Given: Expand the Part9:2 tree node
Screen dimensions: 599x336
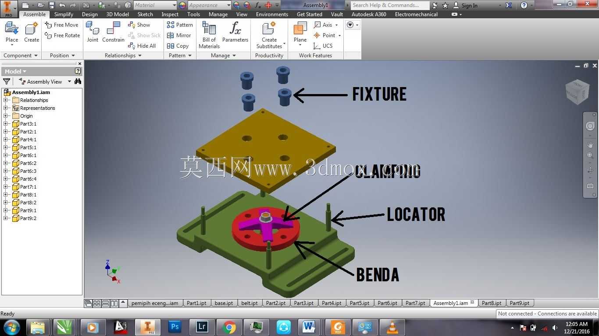Looking at the screenshot, I should pyautogui.click(x=6, y=218).
